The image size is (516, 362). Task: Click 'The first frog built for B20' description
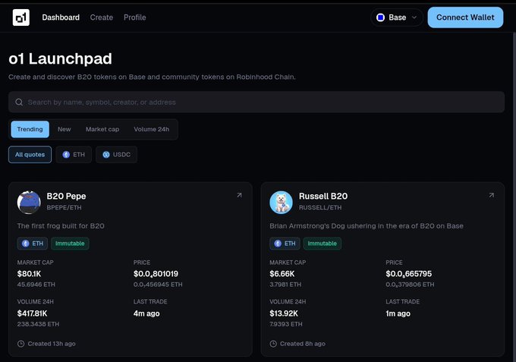coord(61,226)
